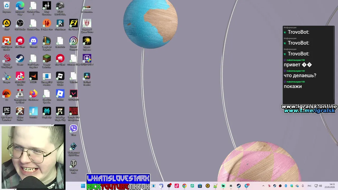Viewport: 338px width, 190px height.
Task: Select the Need for Speed file icon
Action: click(47, 96)
